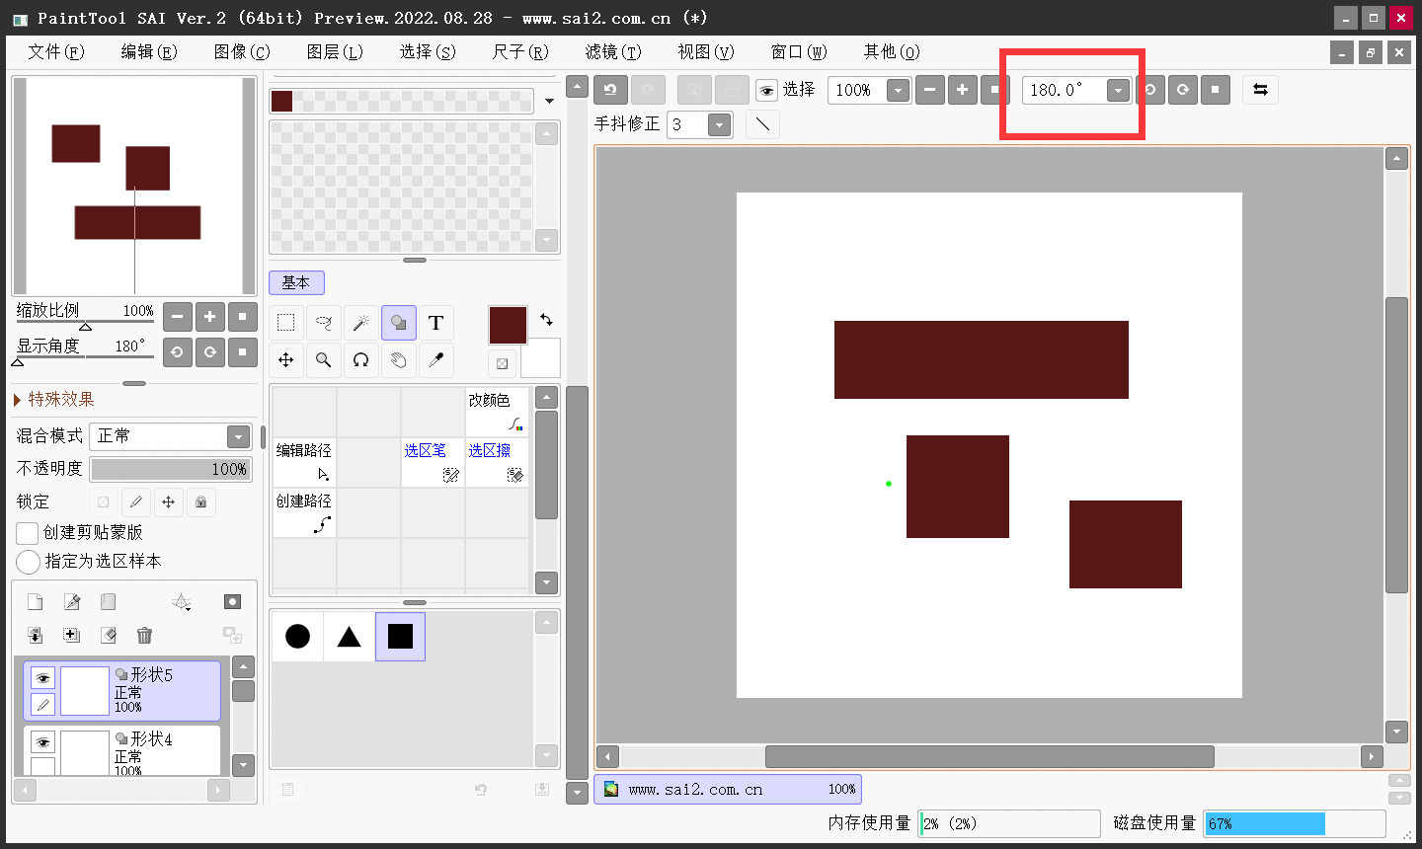Select the 编辑路径 tool
The height and width of the screenshot is (849, 1422).
tap(304, 462)
